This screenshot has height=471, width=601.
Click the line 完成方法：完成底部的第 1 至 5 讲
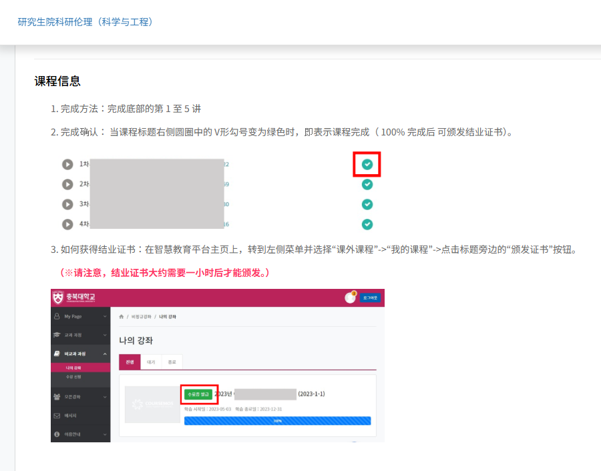tap(126, 109)
